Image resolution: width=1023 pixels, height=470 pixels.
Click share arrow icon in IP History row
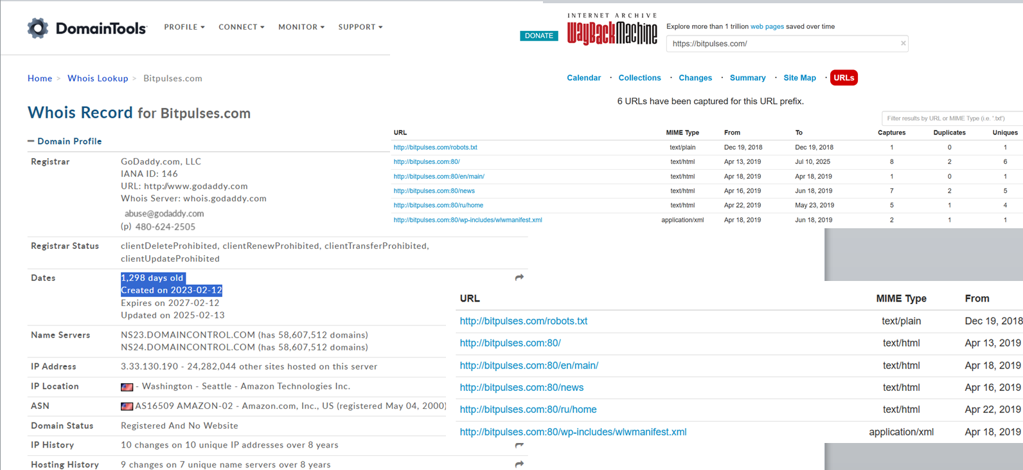tap(519, 445)
